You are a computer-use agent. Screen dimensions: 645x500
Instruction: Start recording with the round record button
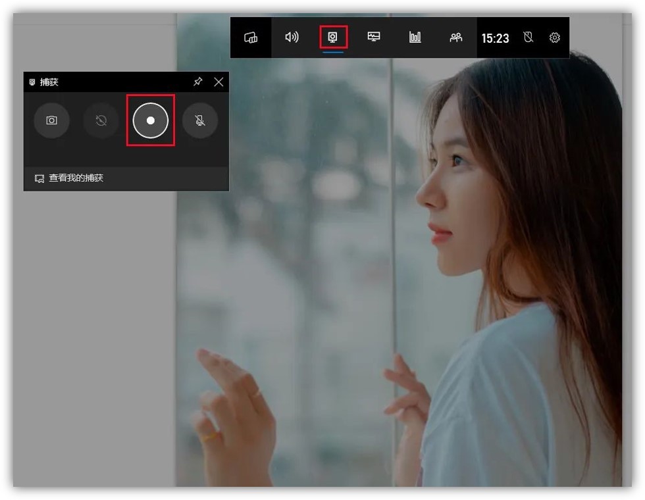click(150, 120)
